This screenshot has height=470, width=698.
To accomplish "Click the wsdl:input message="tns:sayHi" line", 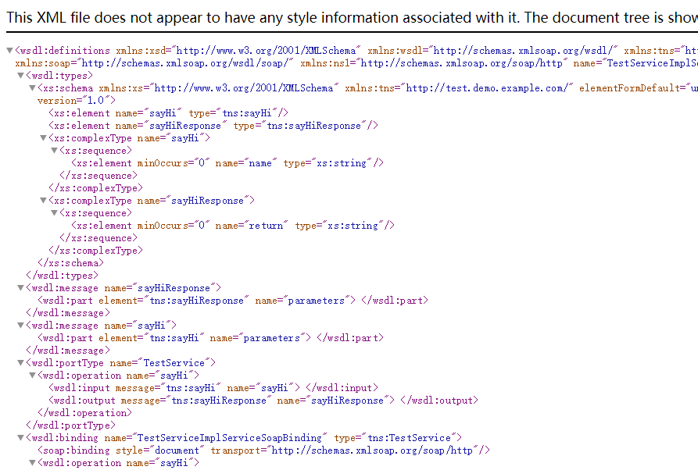I will (x=213, y=388).
